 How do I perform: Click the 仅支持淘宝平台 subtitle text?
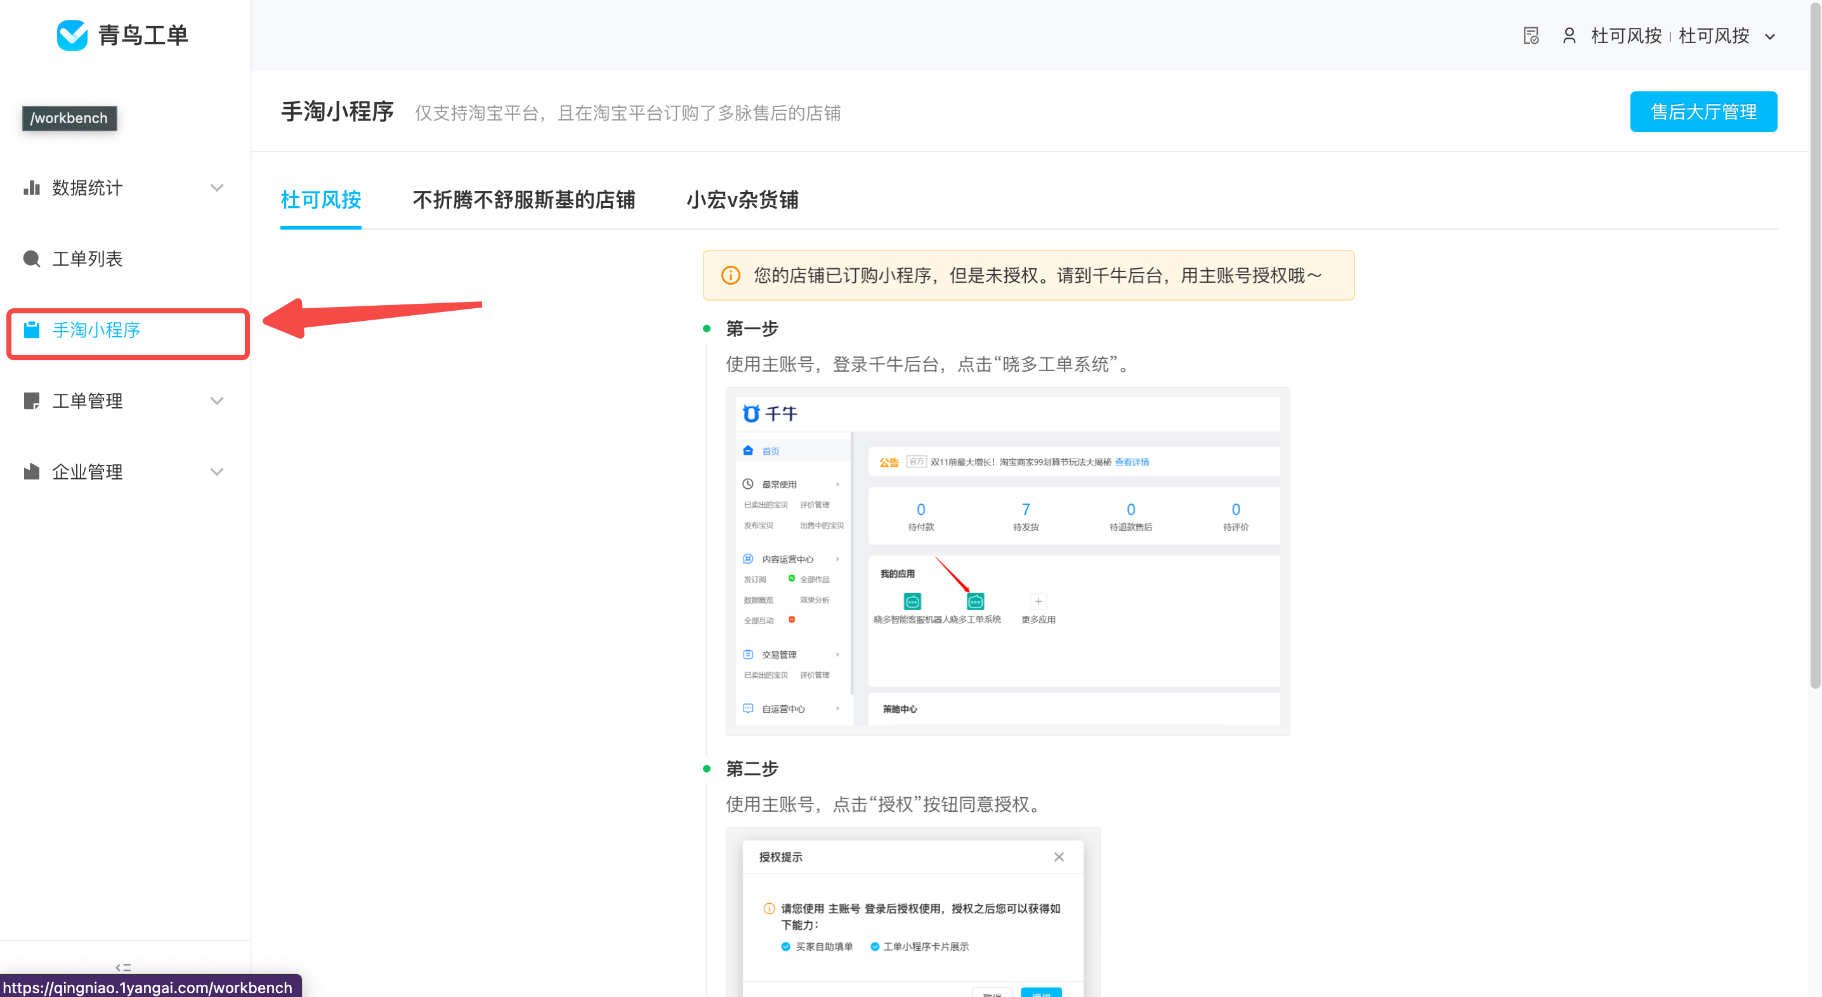tap(627, 113)
